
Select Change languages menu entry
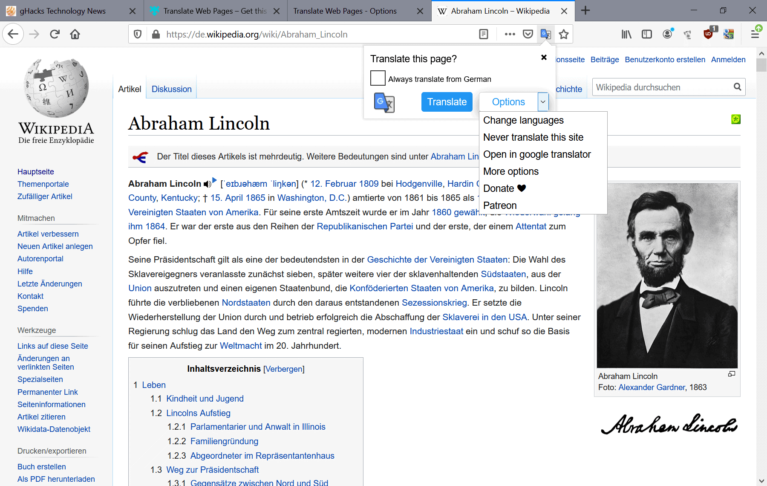tap(523, 120)
